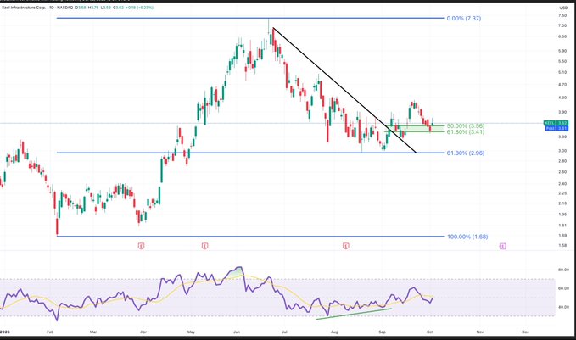
Task: Select the 100.00% (1.68) Fibonacci label
Action: 467,237
